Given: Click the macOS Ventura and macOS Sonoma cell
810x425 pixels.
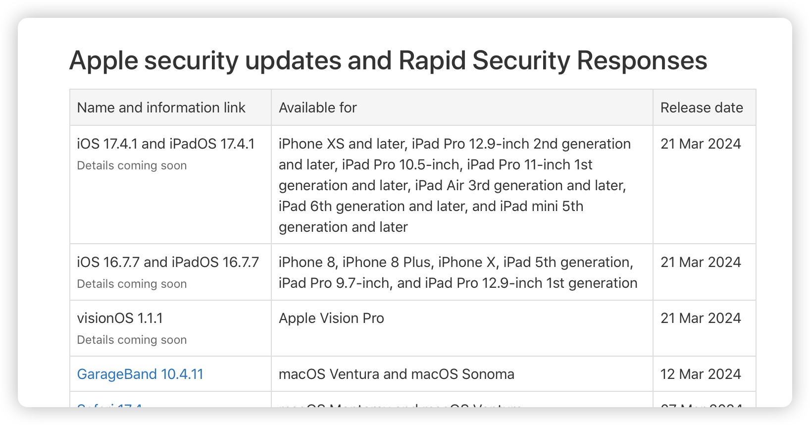Looking at the screenshot, I should [397, 374].
